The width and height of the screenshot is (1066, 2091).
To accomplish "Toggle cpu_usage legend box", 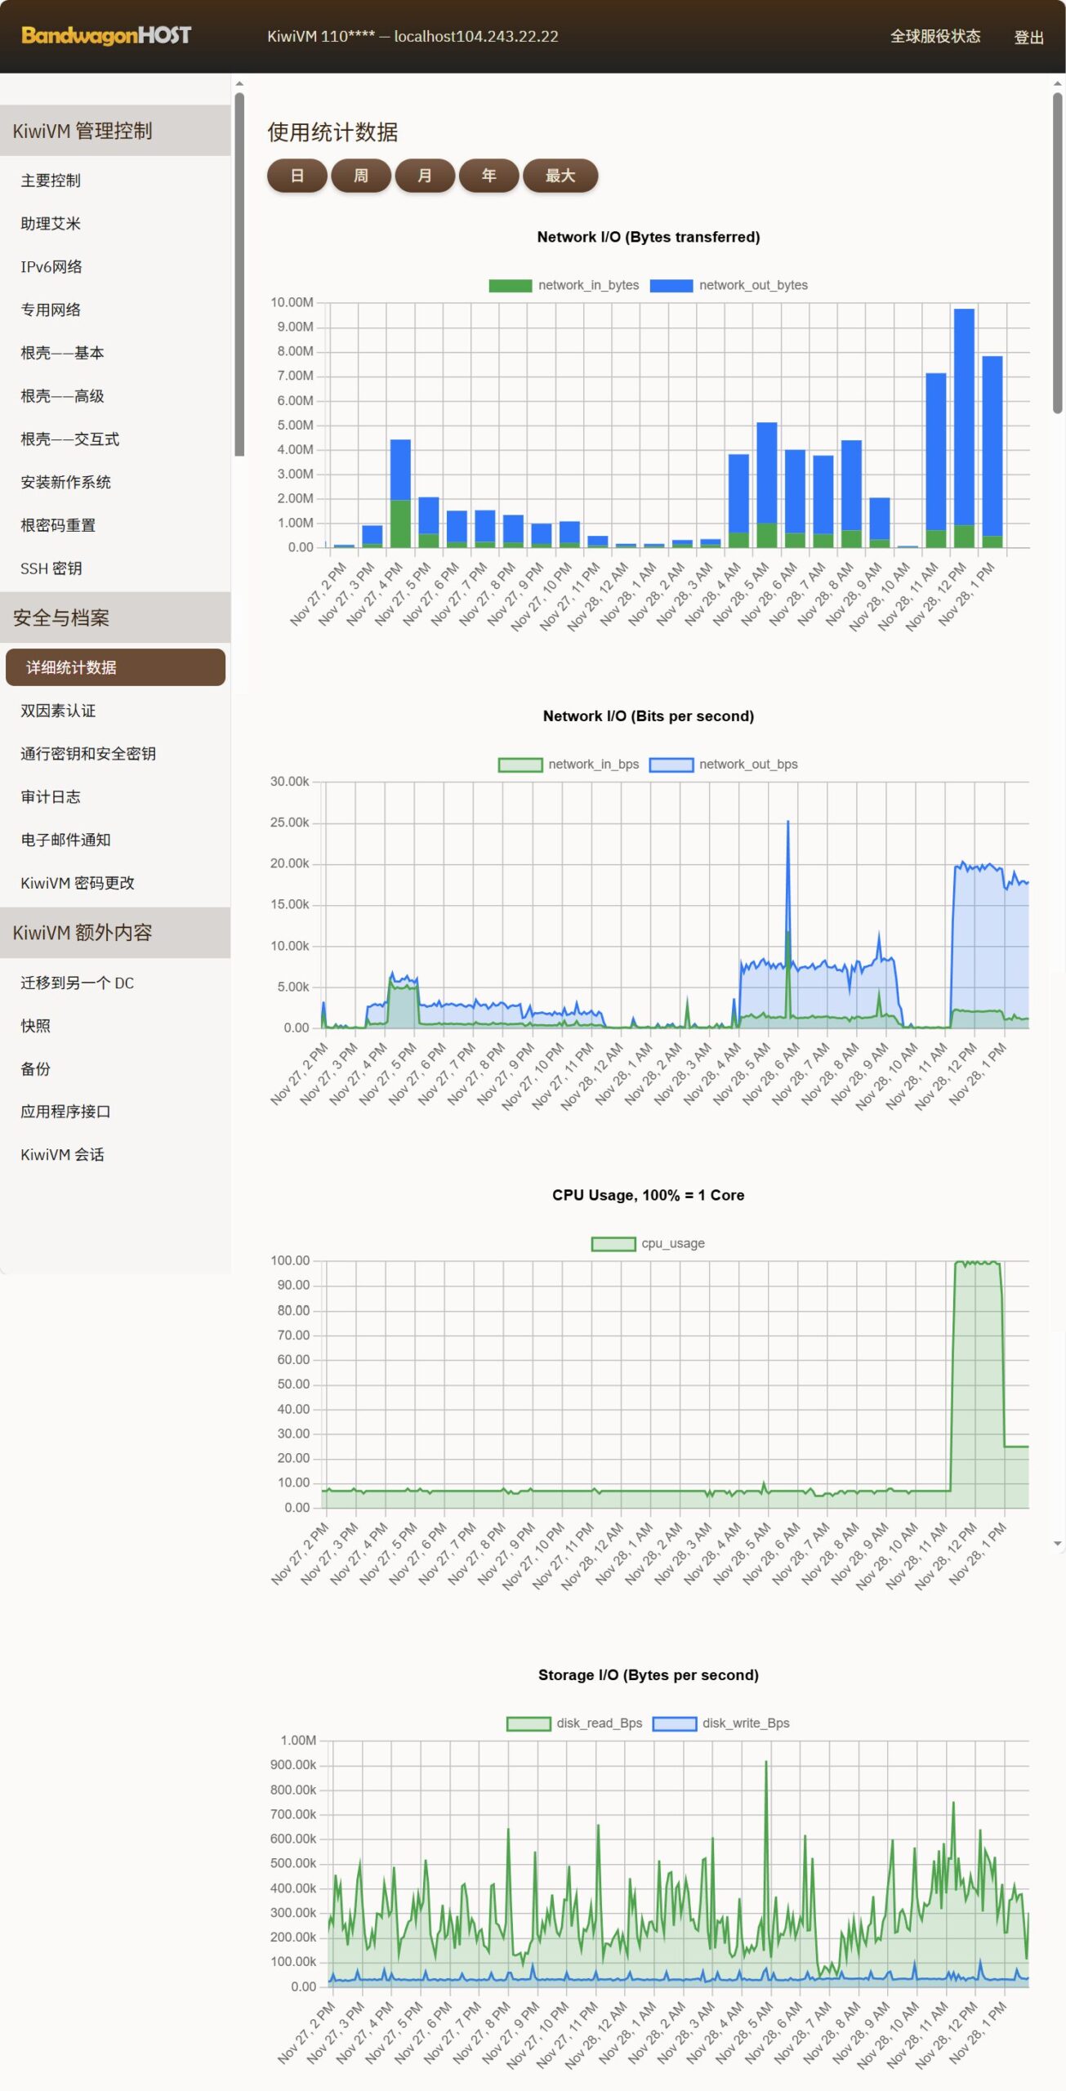I will [x=613, y=1244].
